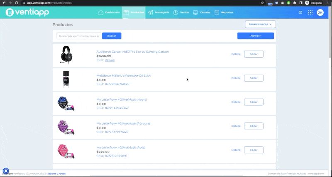Image resolution: width=332 pixels, height=177 pixels.
Task: Open the Ventas section
Action: [x=181, y=12]
